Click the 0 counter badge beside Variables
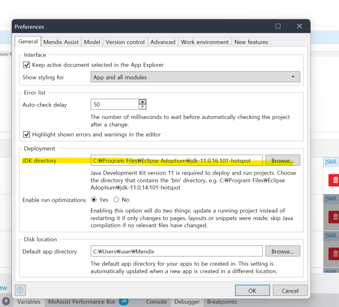 coord(6,301)
